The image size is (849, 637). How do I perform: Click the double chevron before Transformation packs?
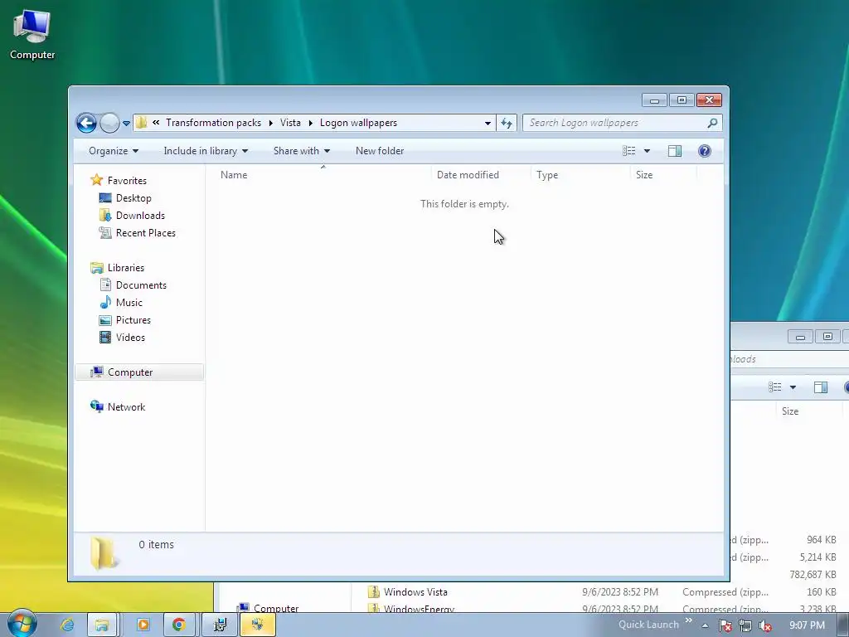[x=156, y=123]
